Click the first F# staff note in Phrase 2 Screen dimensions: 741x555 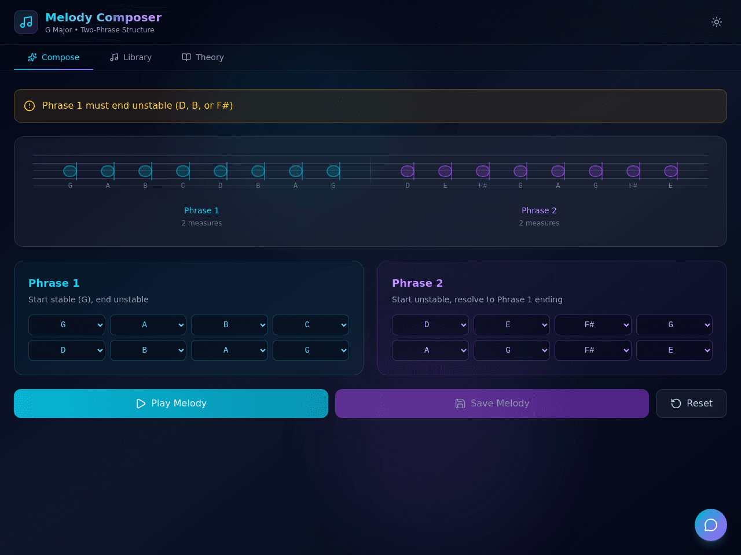point(483,171)
